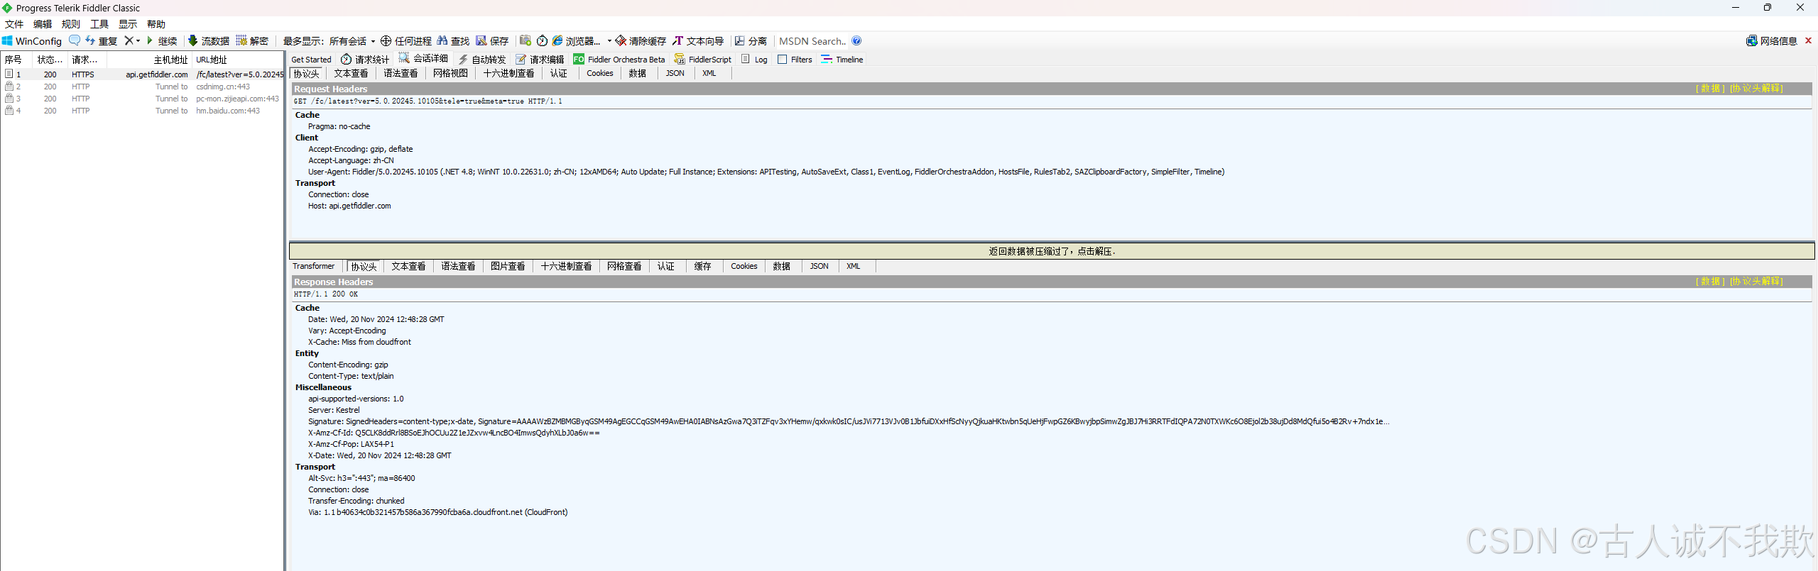This screenshot has width=1818, height=571.
Task: Select request 十六进制查看 tab
Action: [508, 74]
